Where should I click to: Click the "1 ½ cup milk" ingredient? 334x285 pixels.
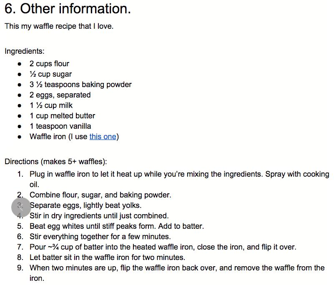(50, 105)
